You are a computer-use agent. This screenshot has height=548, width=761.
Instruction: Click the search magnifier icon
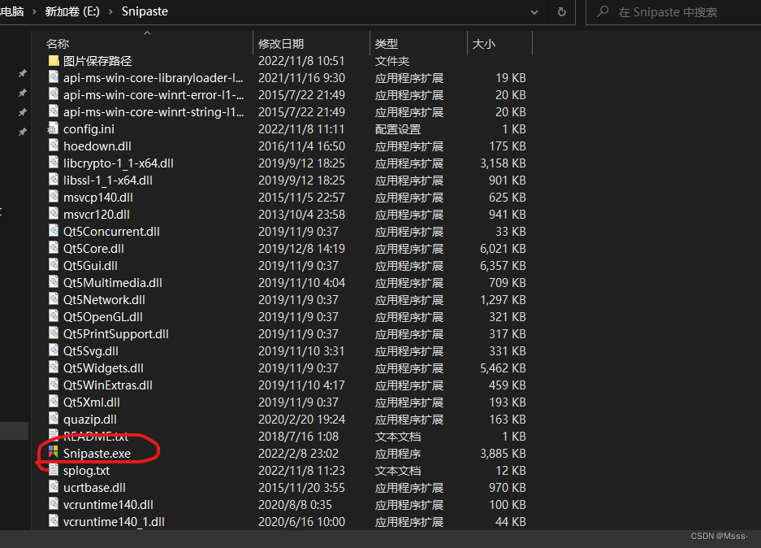(603, 11)
